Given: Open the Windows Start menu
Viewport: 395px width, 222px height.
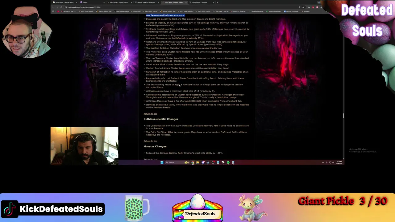Looking at the screenshot, I should [162, 162].
